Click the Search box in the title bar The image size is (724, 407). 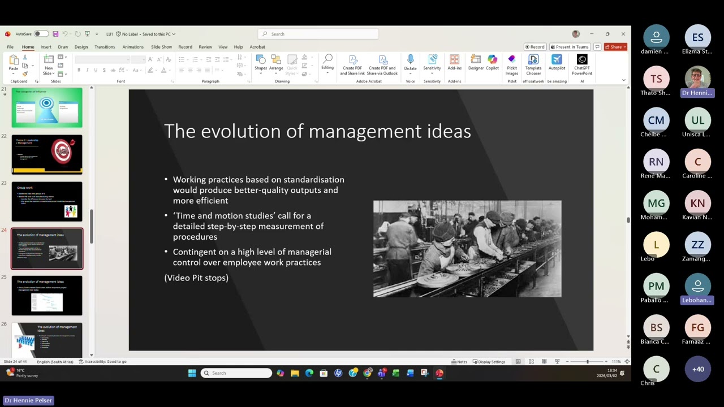click(318, 34)
